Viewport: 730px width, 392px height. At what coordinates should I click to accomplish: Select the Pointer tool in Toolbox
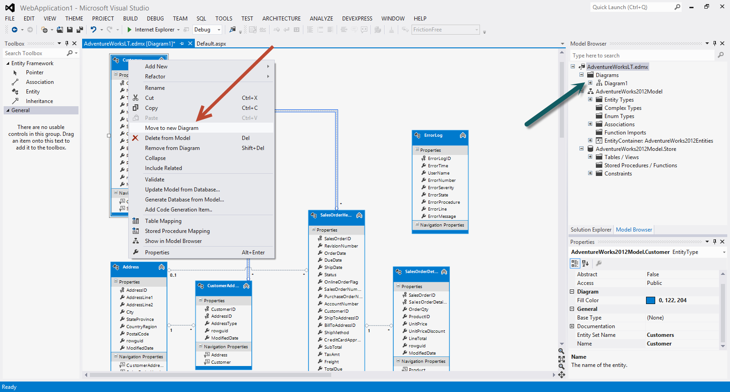[35, 72]
